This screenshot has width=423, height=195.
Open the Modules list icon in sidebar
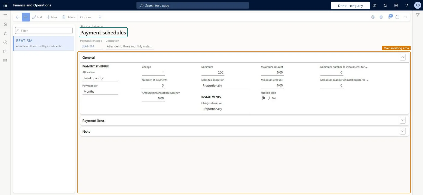click(x=5, y=61)
